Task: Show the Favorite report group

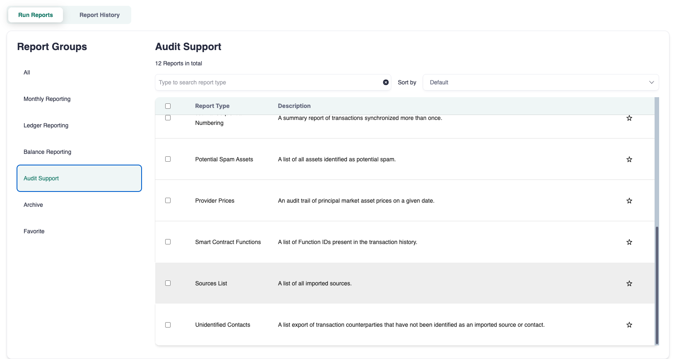Action: 34,231
